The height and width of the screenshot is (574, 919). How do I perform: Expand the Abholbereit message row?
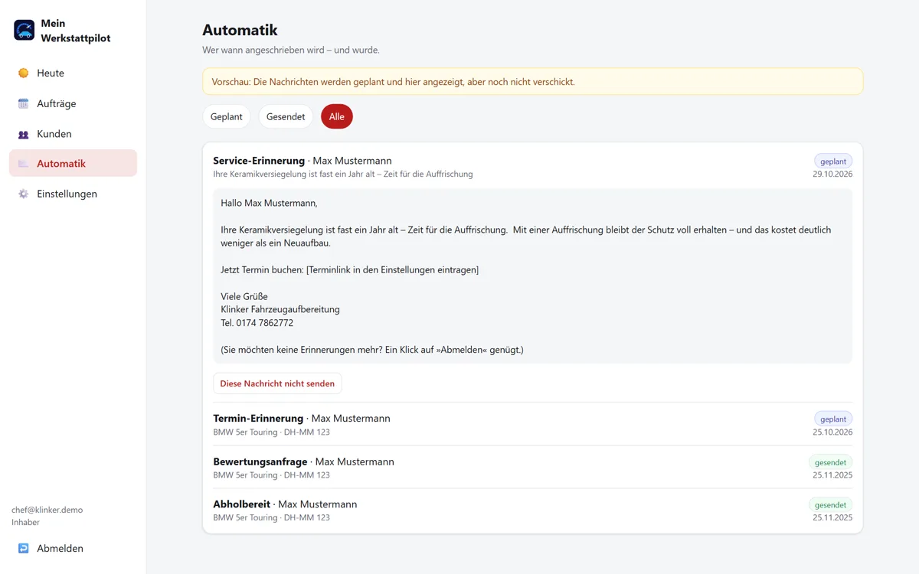coord(532,510)
